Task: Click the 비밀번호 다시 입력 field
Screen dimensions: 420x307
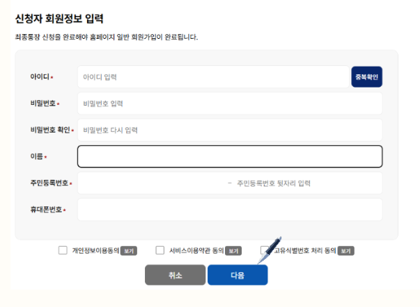Action: pos(230,130)
